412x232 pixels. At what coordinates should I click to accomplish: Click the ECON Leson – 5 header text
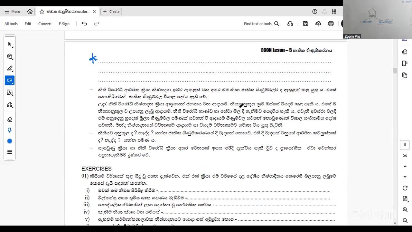276,50
